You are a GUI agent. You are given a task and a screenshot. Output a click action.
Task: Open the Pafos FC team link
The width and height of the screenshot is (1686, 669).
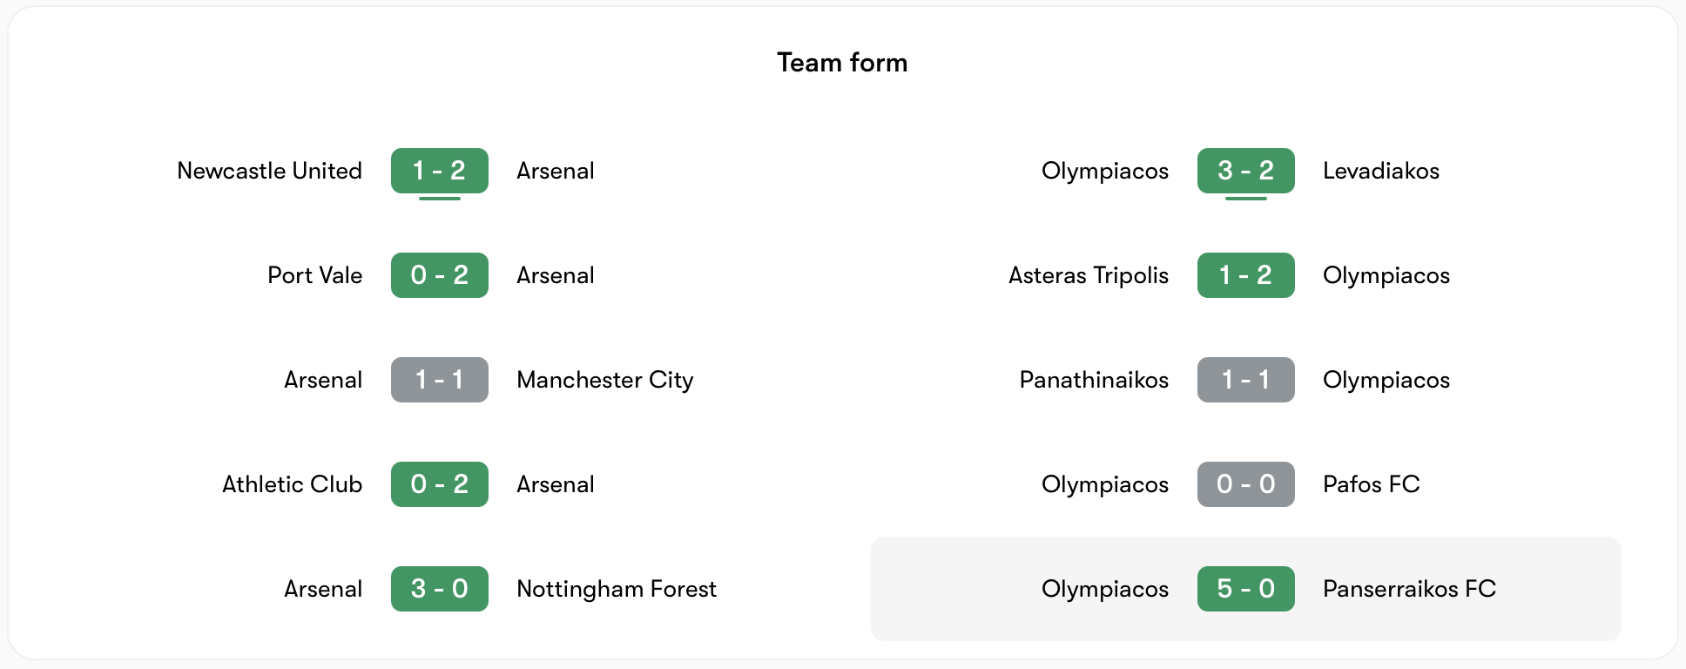point(1371,484)
